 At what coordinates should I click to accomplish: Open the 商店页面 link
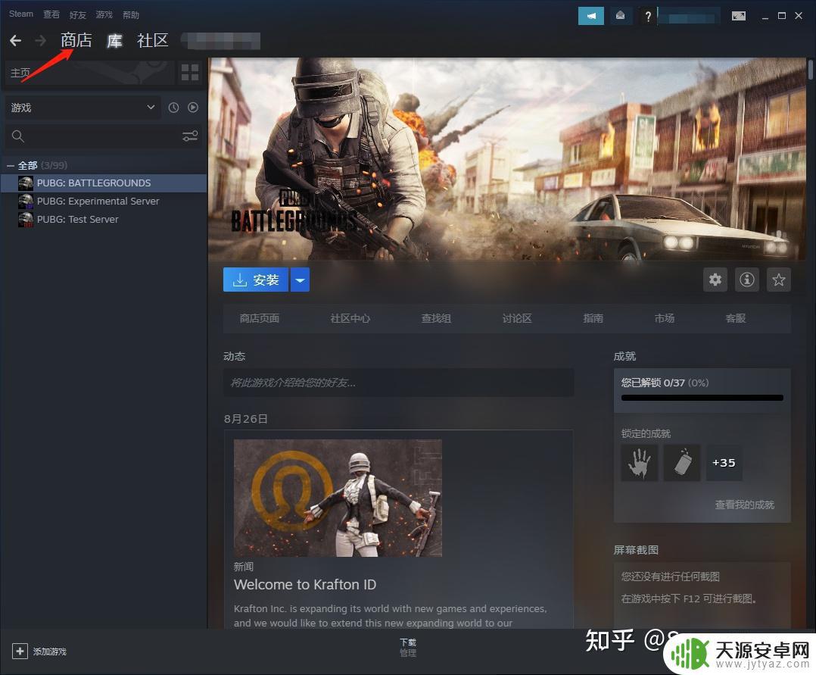pos(259,318)
